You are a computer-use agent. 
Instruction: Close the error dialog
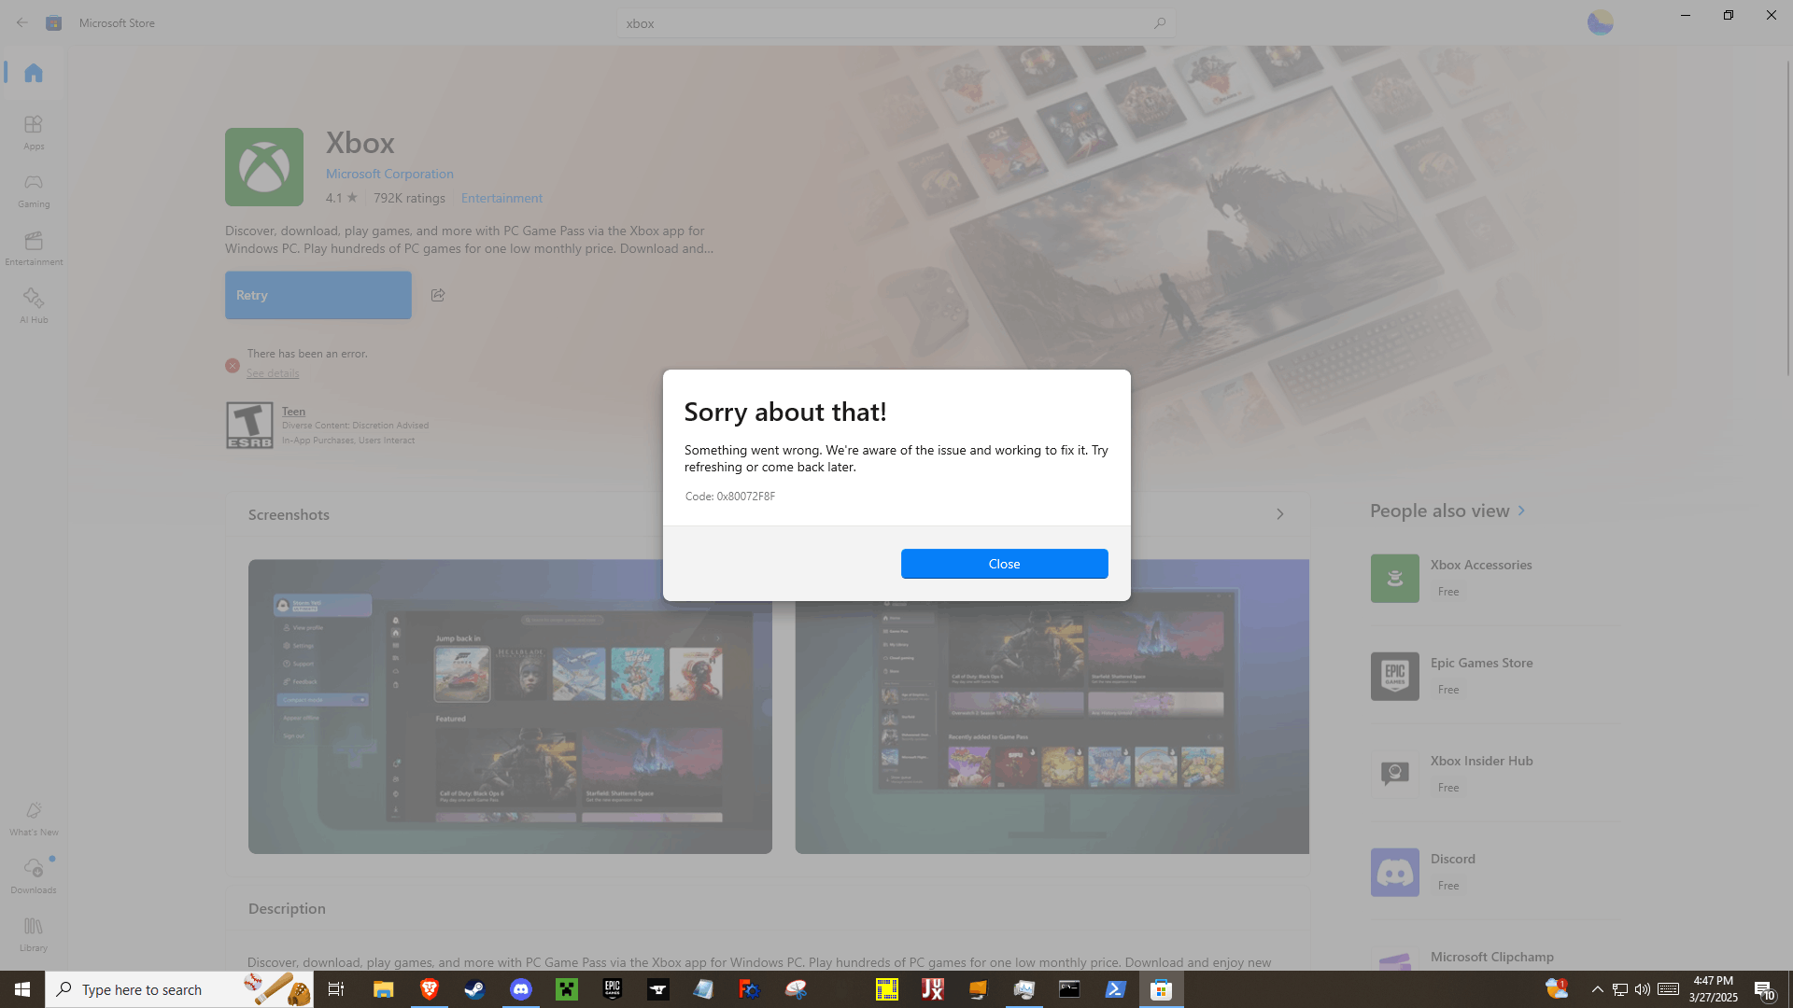pyautogui.click(x=1004, y=564)
